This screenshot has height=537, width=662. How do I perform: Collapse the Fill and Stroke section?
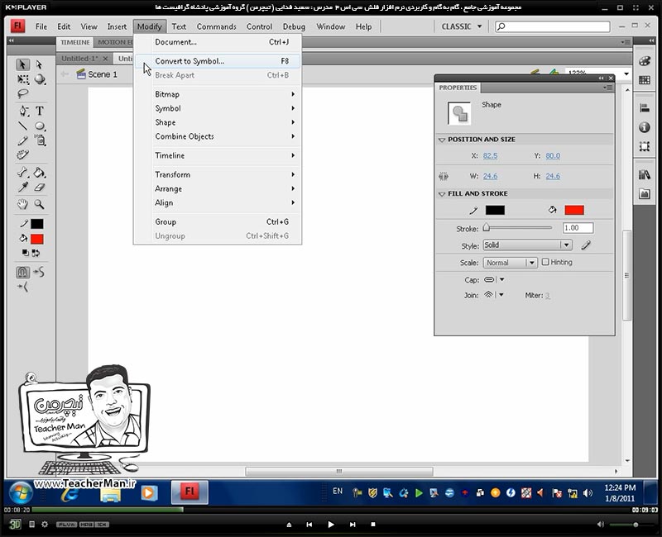coord(442,194)
